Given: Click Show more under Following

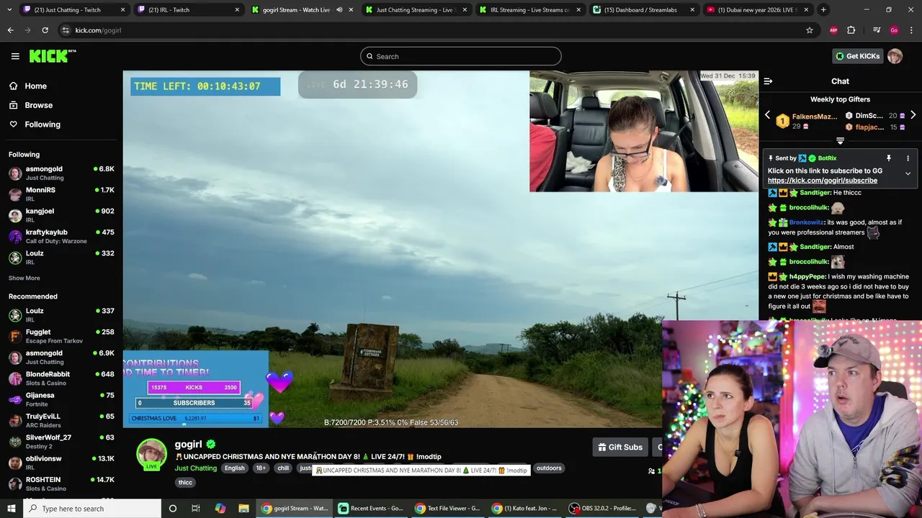Looking at the screenshot, I should 24,278.
